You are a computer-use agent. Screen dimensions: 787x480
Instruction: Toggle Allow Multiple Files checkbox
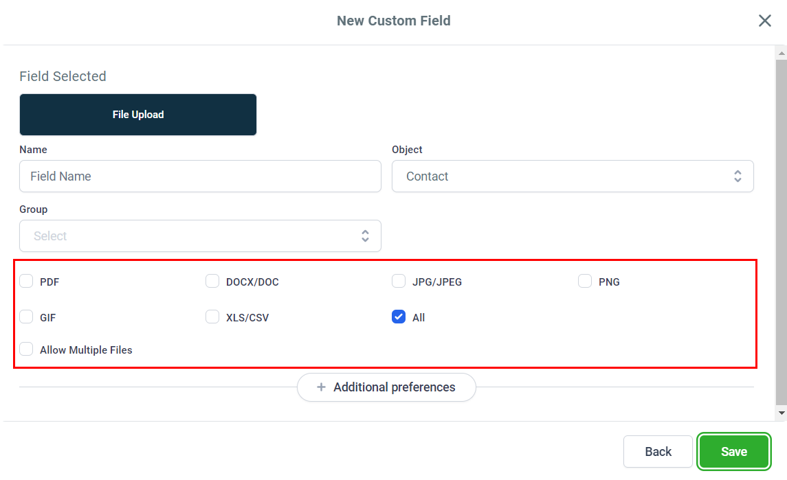pyautogui.click(x=26, y=349)
